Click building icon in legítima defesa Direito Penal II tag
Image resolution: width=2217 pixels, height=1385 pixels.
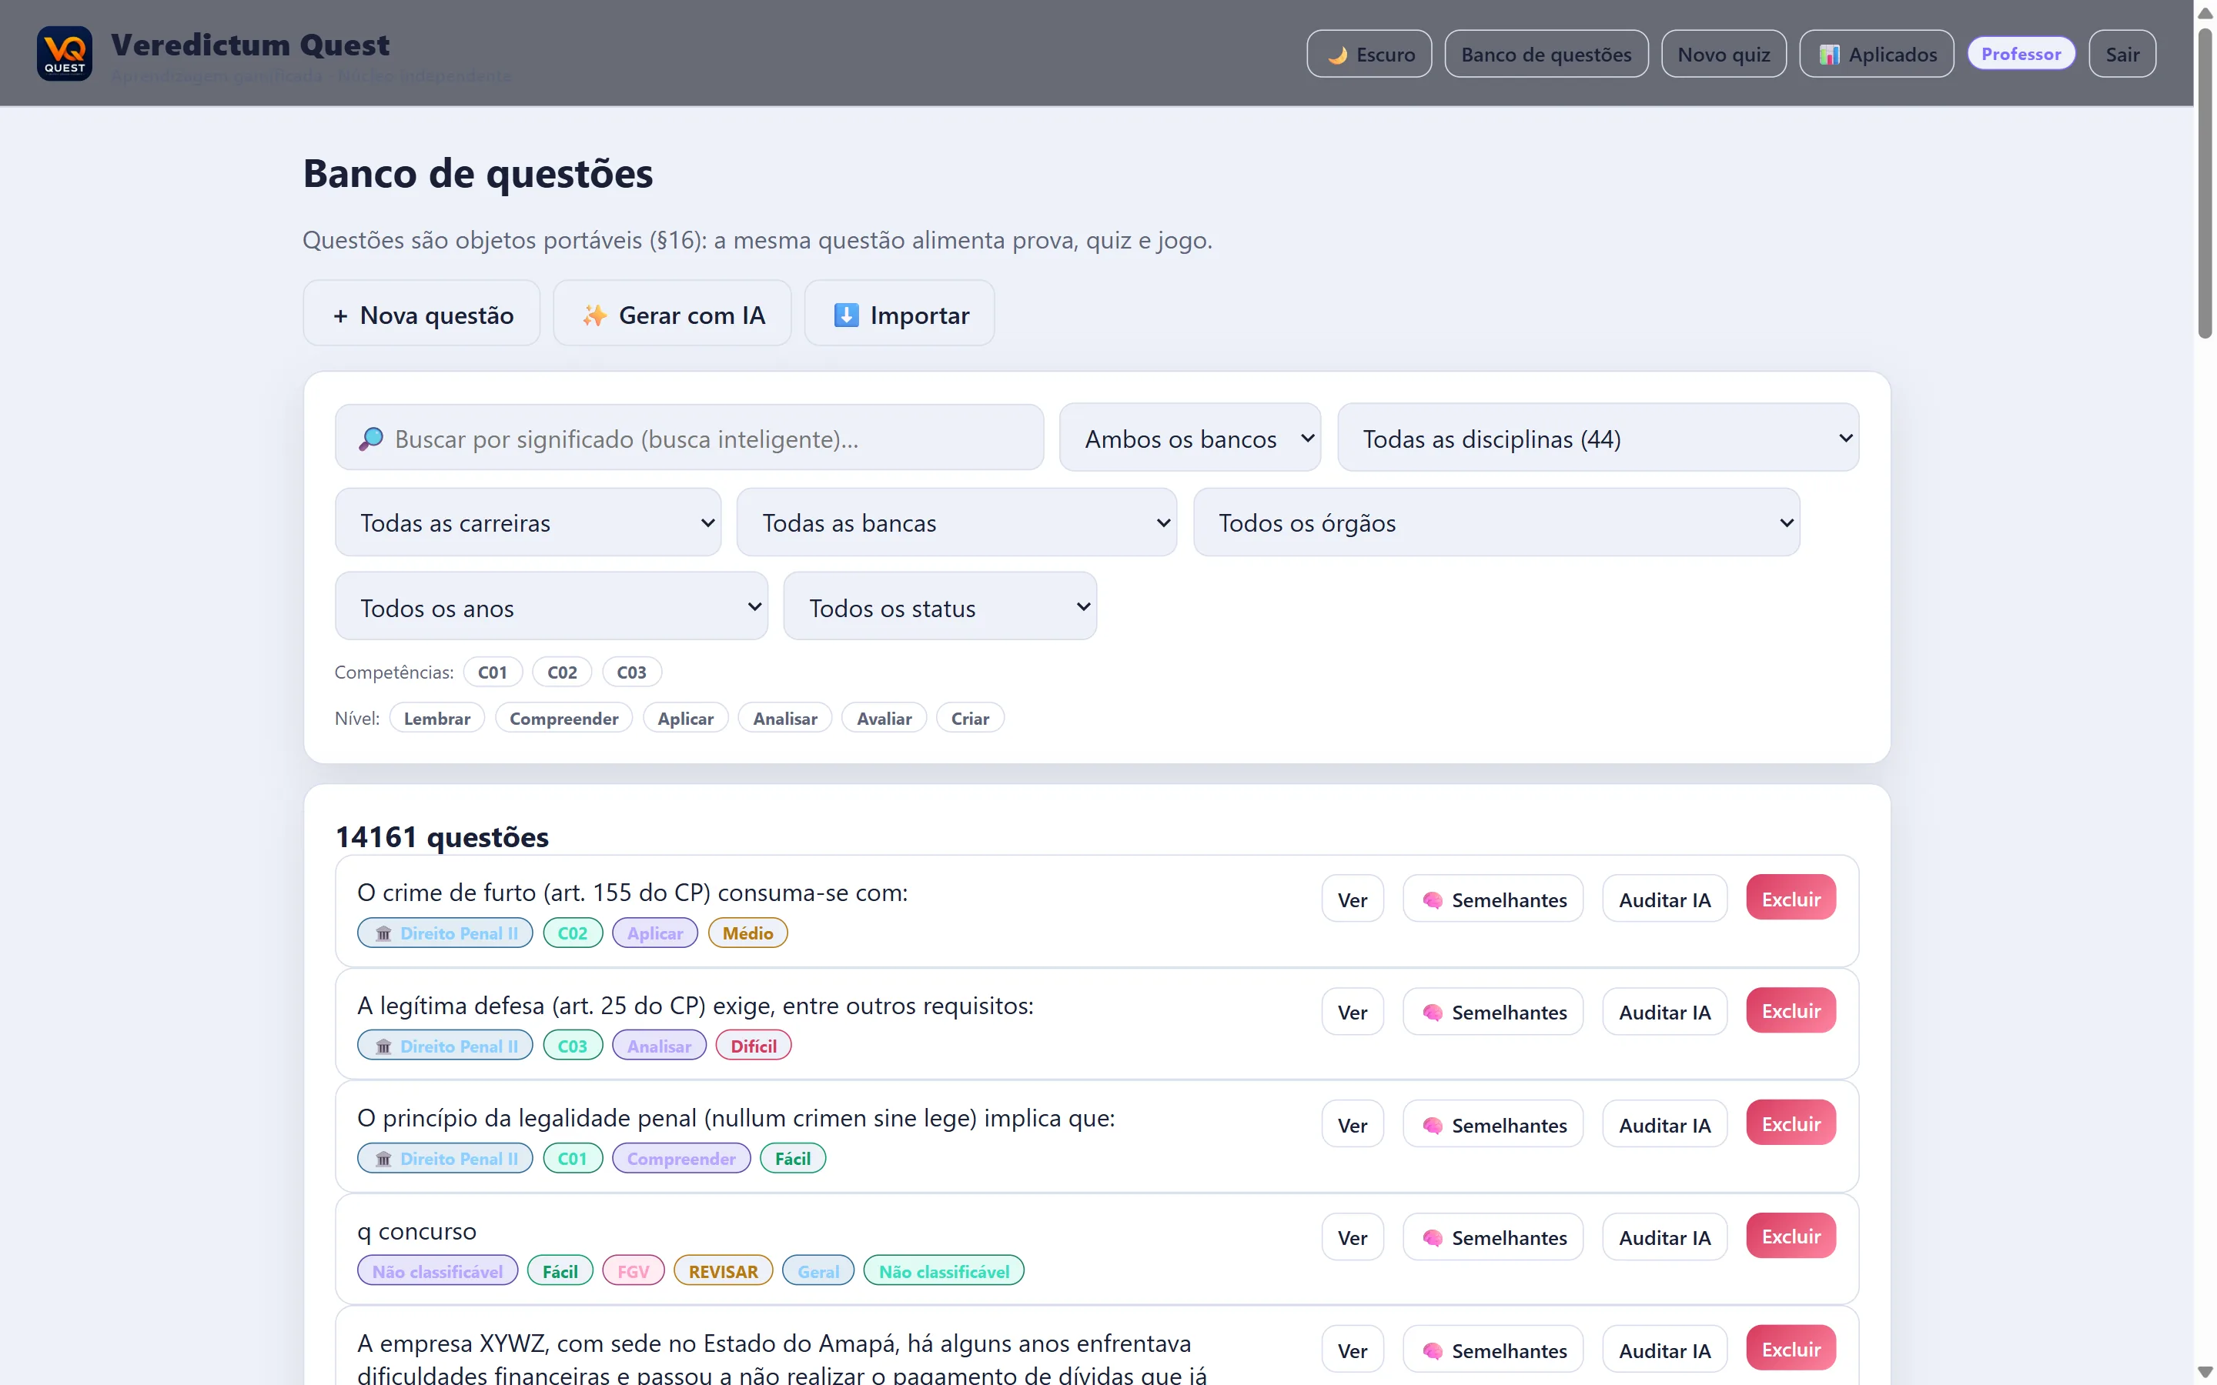tap(384, 1046)
